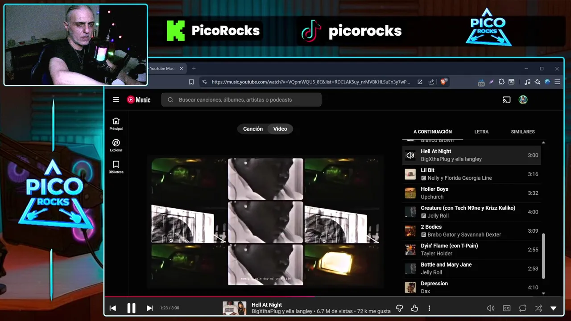Pause the current song
Viewport: 571px width, 321px height.
tap(131, 308)
